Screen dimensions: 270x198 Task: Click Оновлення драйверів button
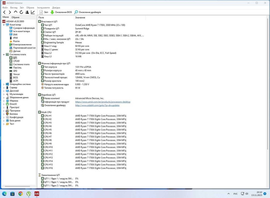88,12
